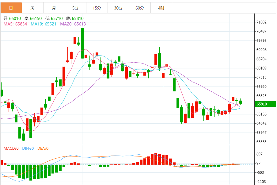Click the 高:66150 high price value

pos(33,18)
